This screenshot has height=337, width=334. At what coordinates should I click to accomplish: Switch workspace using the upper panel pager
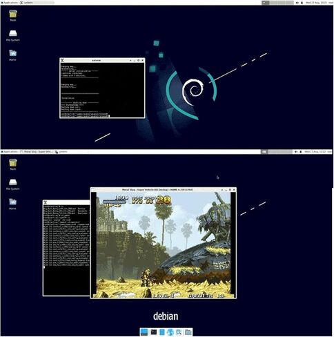pyautogui.click(x=277, y=3)
